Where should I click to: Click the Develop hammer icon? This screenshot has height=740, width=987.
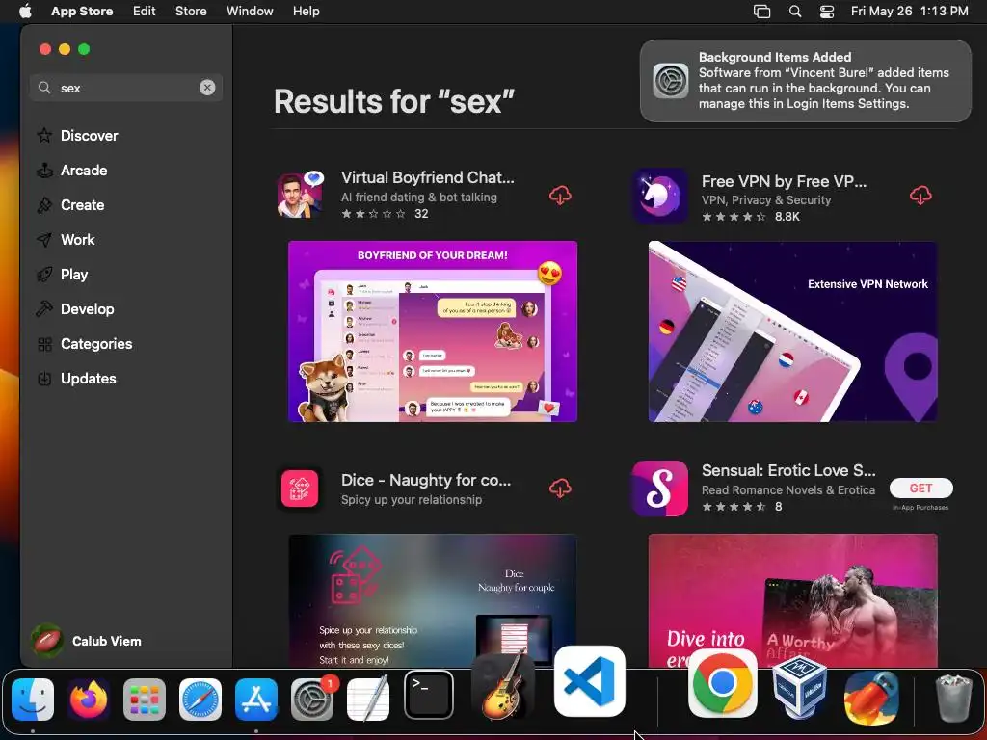click(x=44, y=309)
